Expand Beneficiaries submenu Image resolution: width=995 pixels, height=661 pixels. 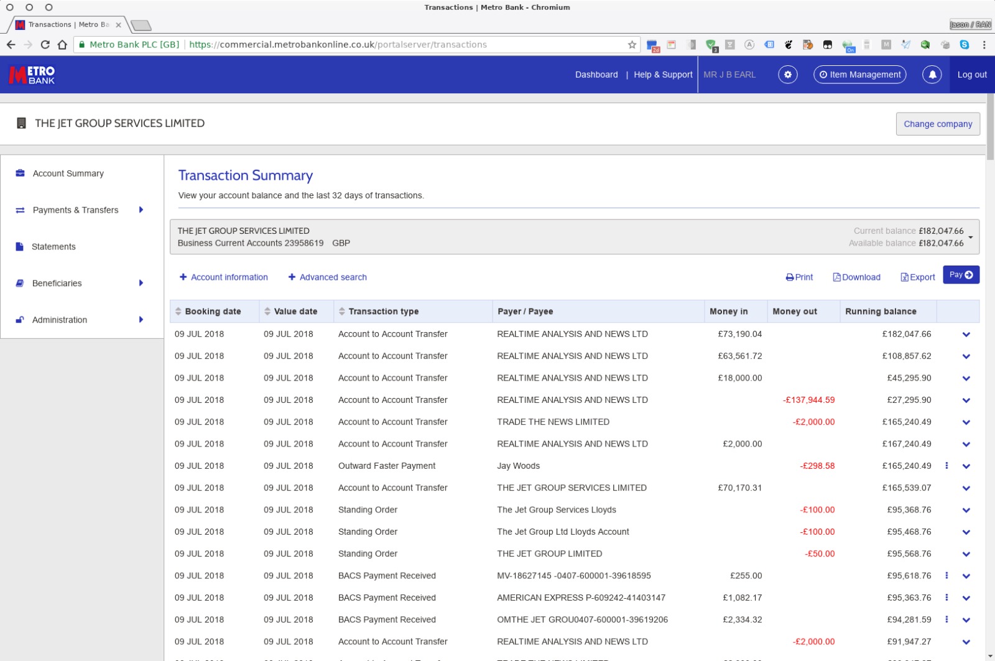pyautogui.click(x=141, y=284)
